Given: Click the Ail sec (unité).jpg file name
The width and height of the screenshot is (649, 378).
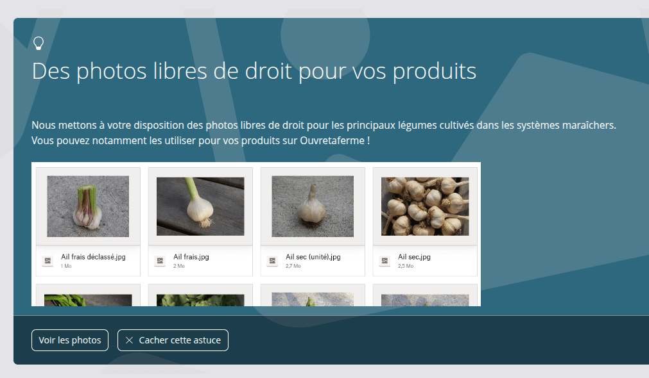Looking at the screenshot, I should 313,257.
